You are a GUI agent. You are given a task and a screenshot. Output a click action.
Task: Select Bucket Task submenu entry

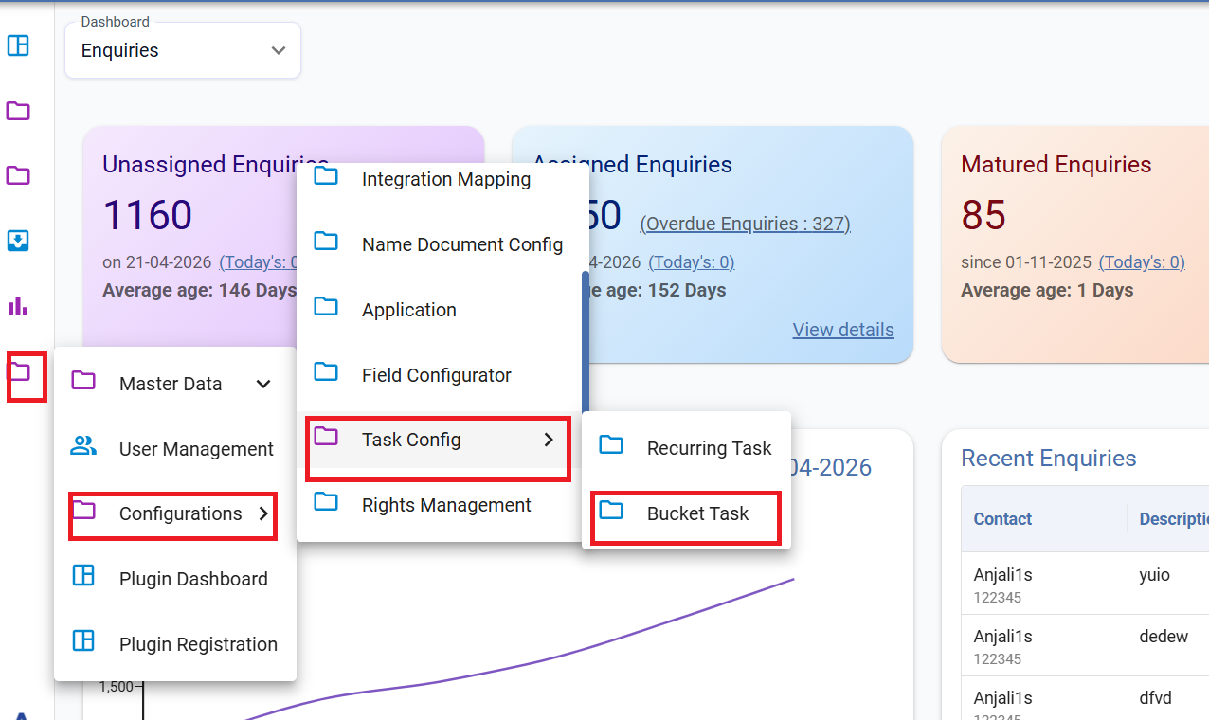tap(686, 513)
